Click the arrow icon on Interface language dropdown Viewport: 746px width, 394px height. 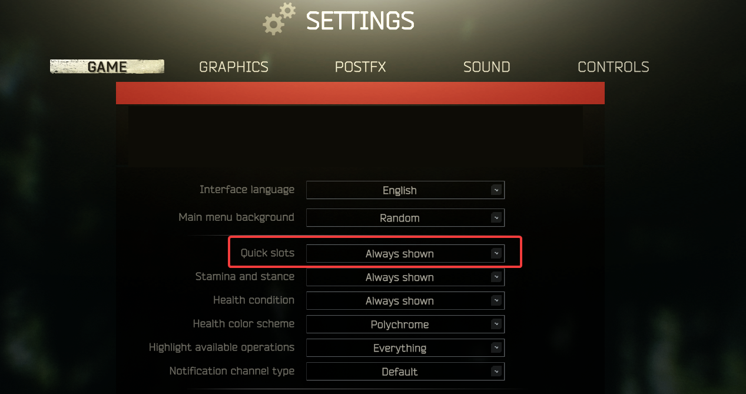point(496,190)
